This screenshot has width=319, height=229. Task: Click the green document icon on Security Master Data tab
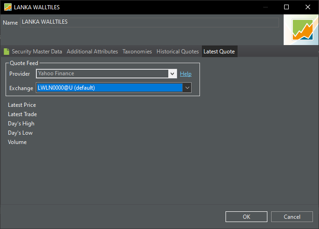click(7, 52)
